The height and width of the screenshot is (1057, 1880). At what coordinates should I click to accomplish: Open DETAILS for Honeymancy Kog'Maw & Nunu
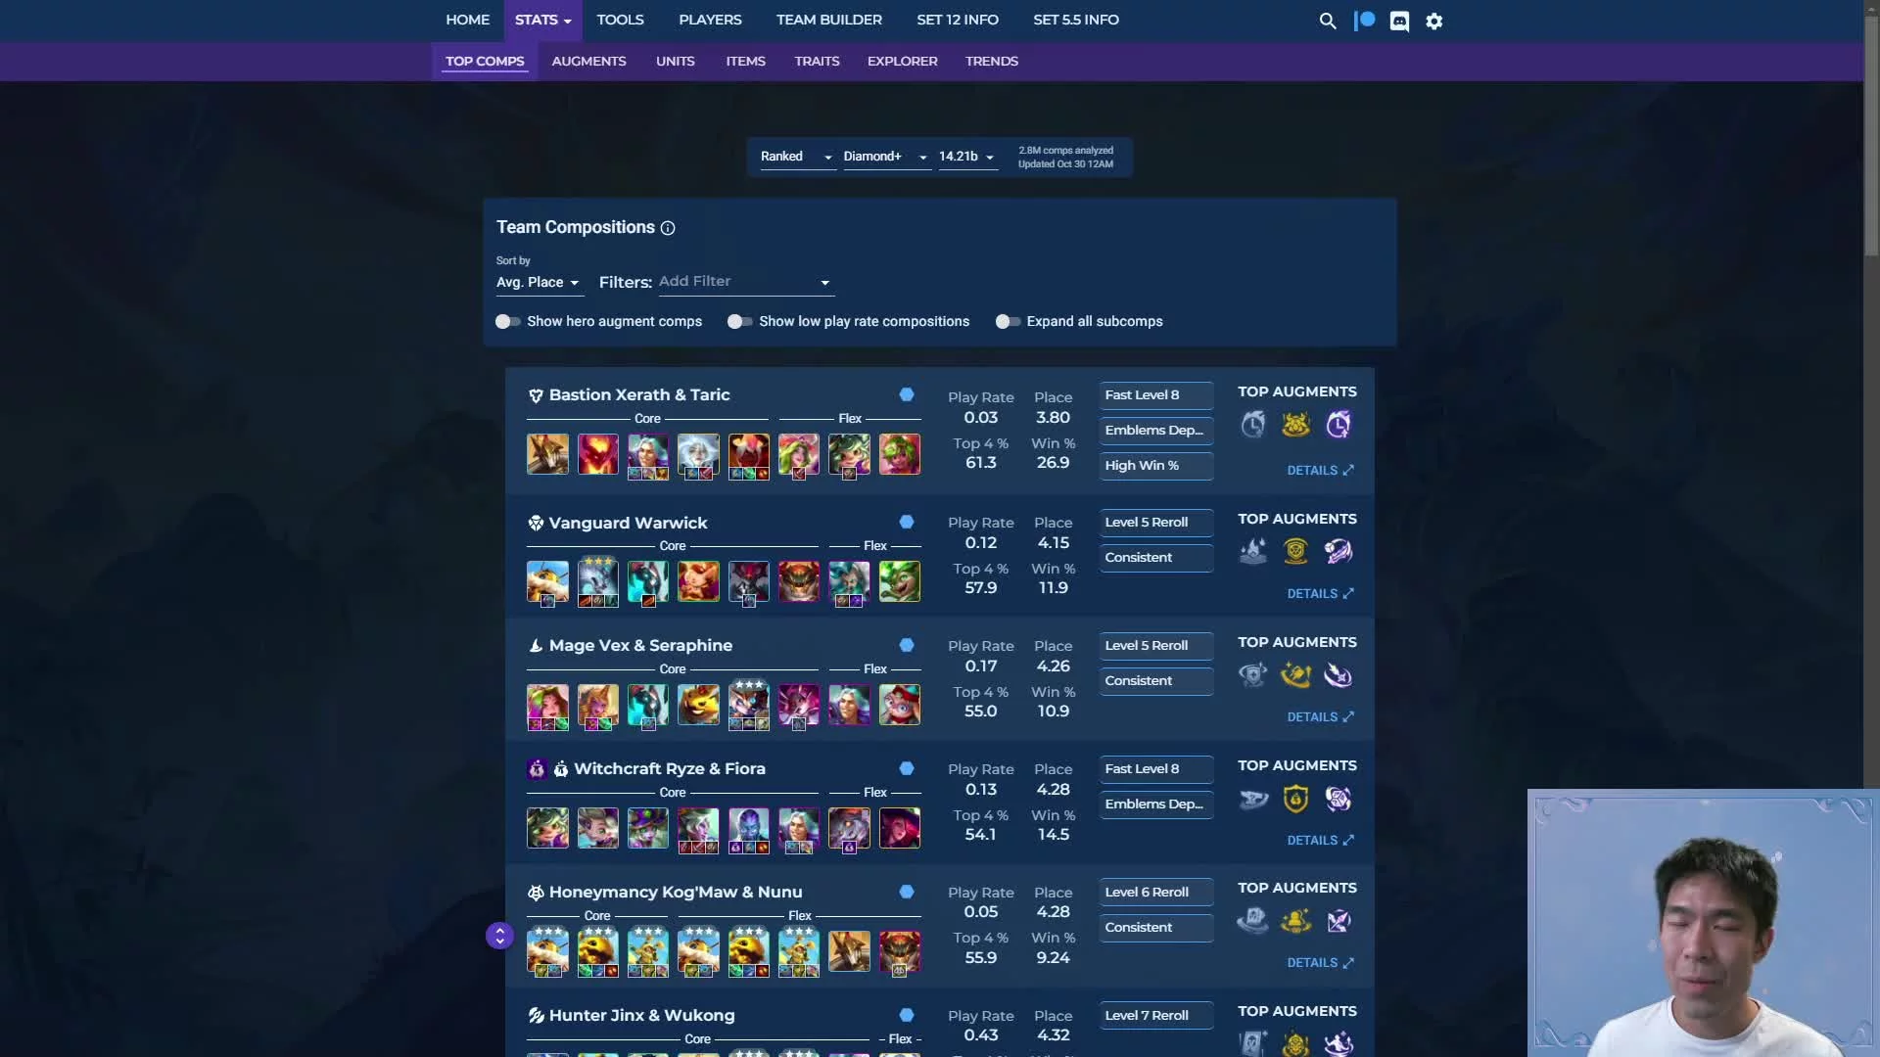click(1320, 963)
